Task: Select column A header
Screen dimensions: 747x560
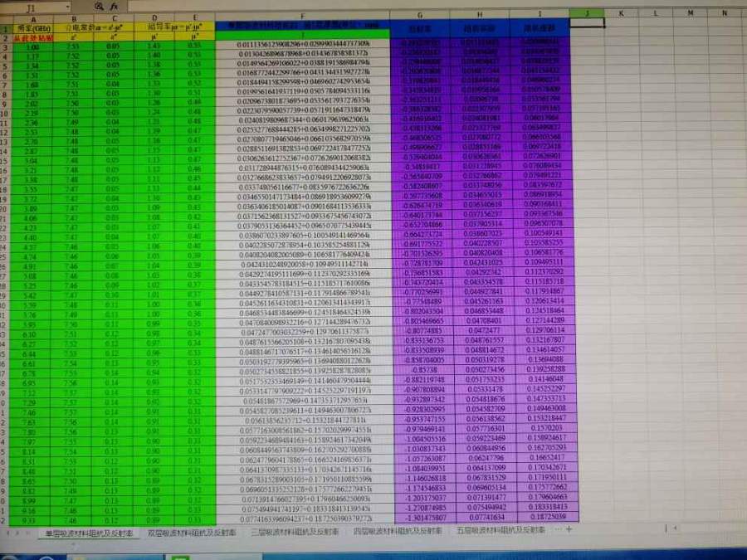Action: (x=33, y=20)
